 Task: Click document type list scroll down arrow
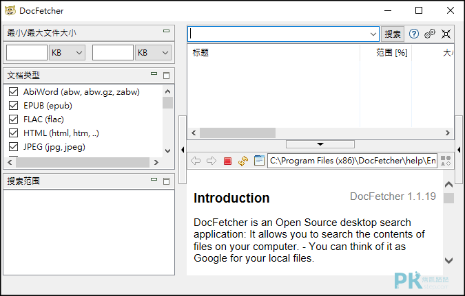(x=167, y=151)
